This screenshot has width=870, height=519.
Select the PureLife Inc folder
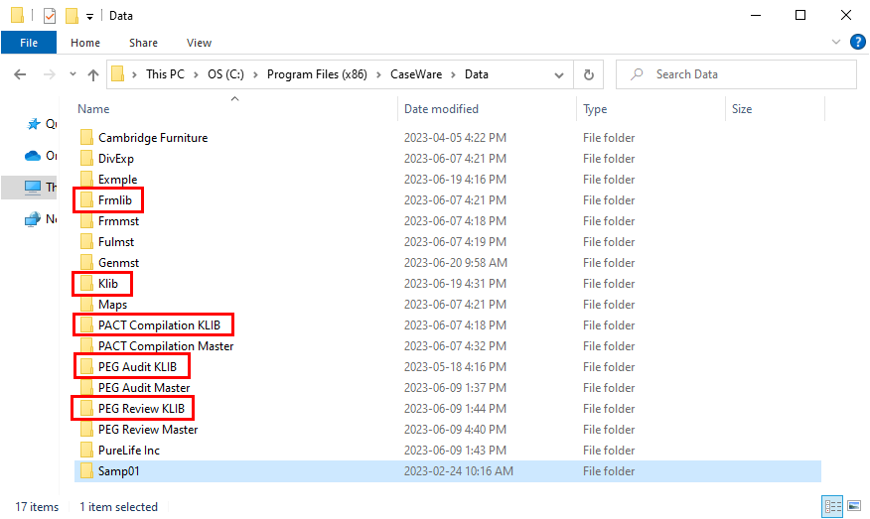pyautogui.click(x=129, y=451)
